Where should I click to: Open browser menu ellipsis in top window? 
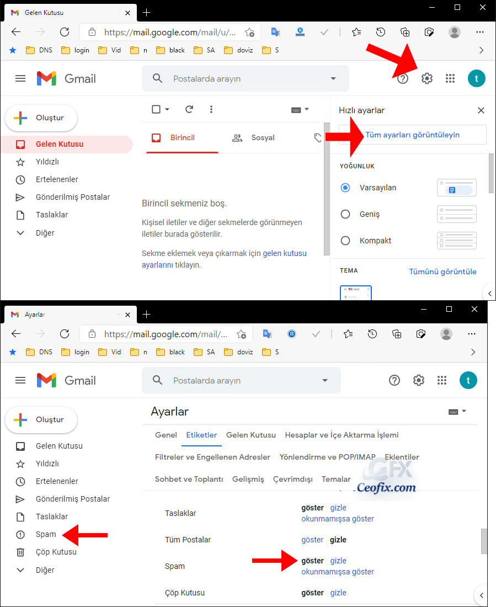[x=480, y=32]
